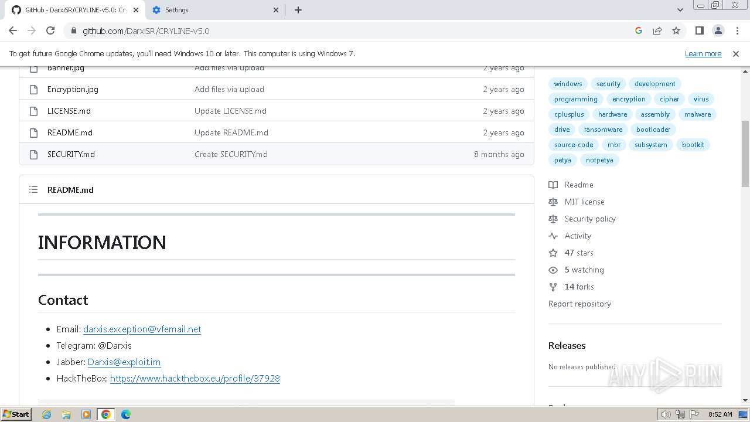The image size is (750, 422).
Task: Open the HackTheBox profile URL
Action: 195,378
